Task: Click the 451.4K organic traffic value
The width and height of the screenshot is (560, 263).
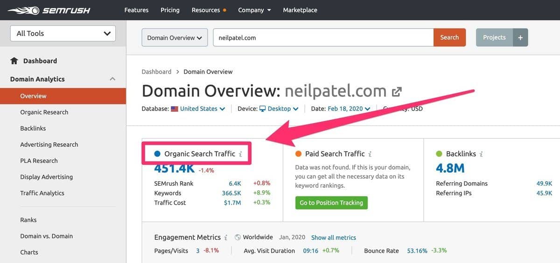Action: tap(175, 168)
